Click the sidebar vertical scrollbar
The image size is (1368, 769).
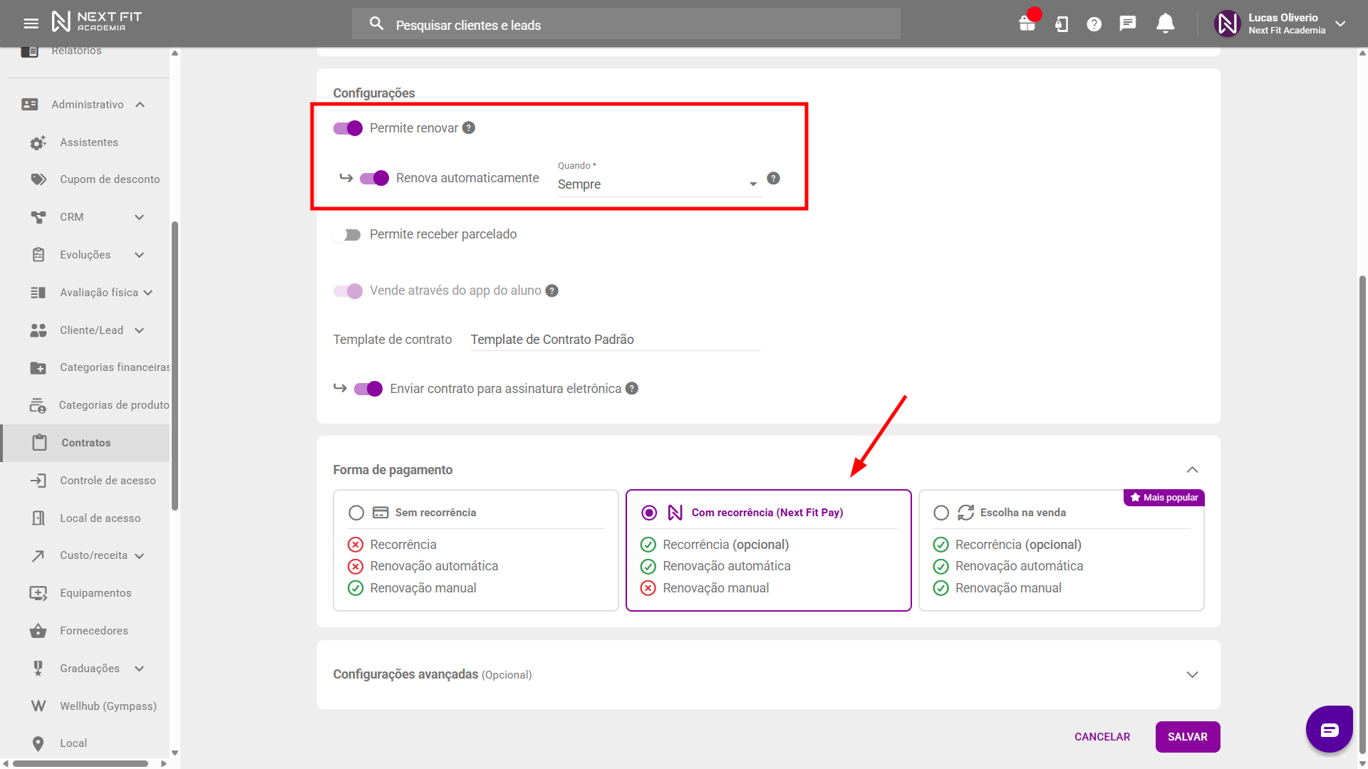175,366
